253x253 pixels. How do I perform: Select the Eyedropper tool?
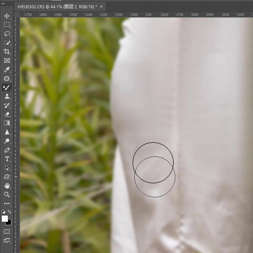pos(7,69)
